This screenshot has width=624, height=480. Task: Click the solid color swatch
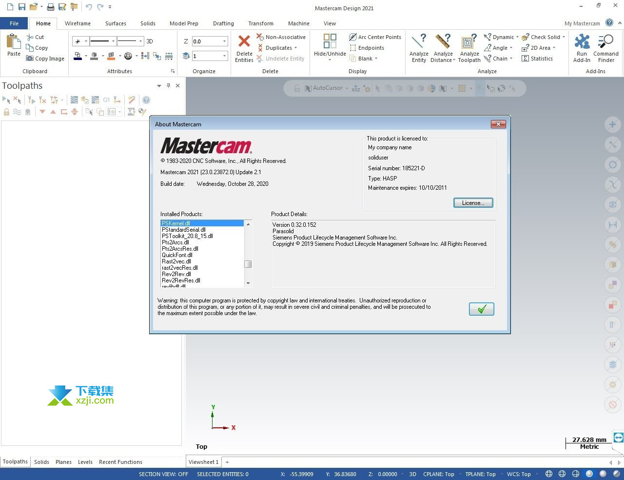pyautogui.click(x=95, y=56)
